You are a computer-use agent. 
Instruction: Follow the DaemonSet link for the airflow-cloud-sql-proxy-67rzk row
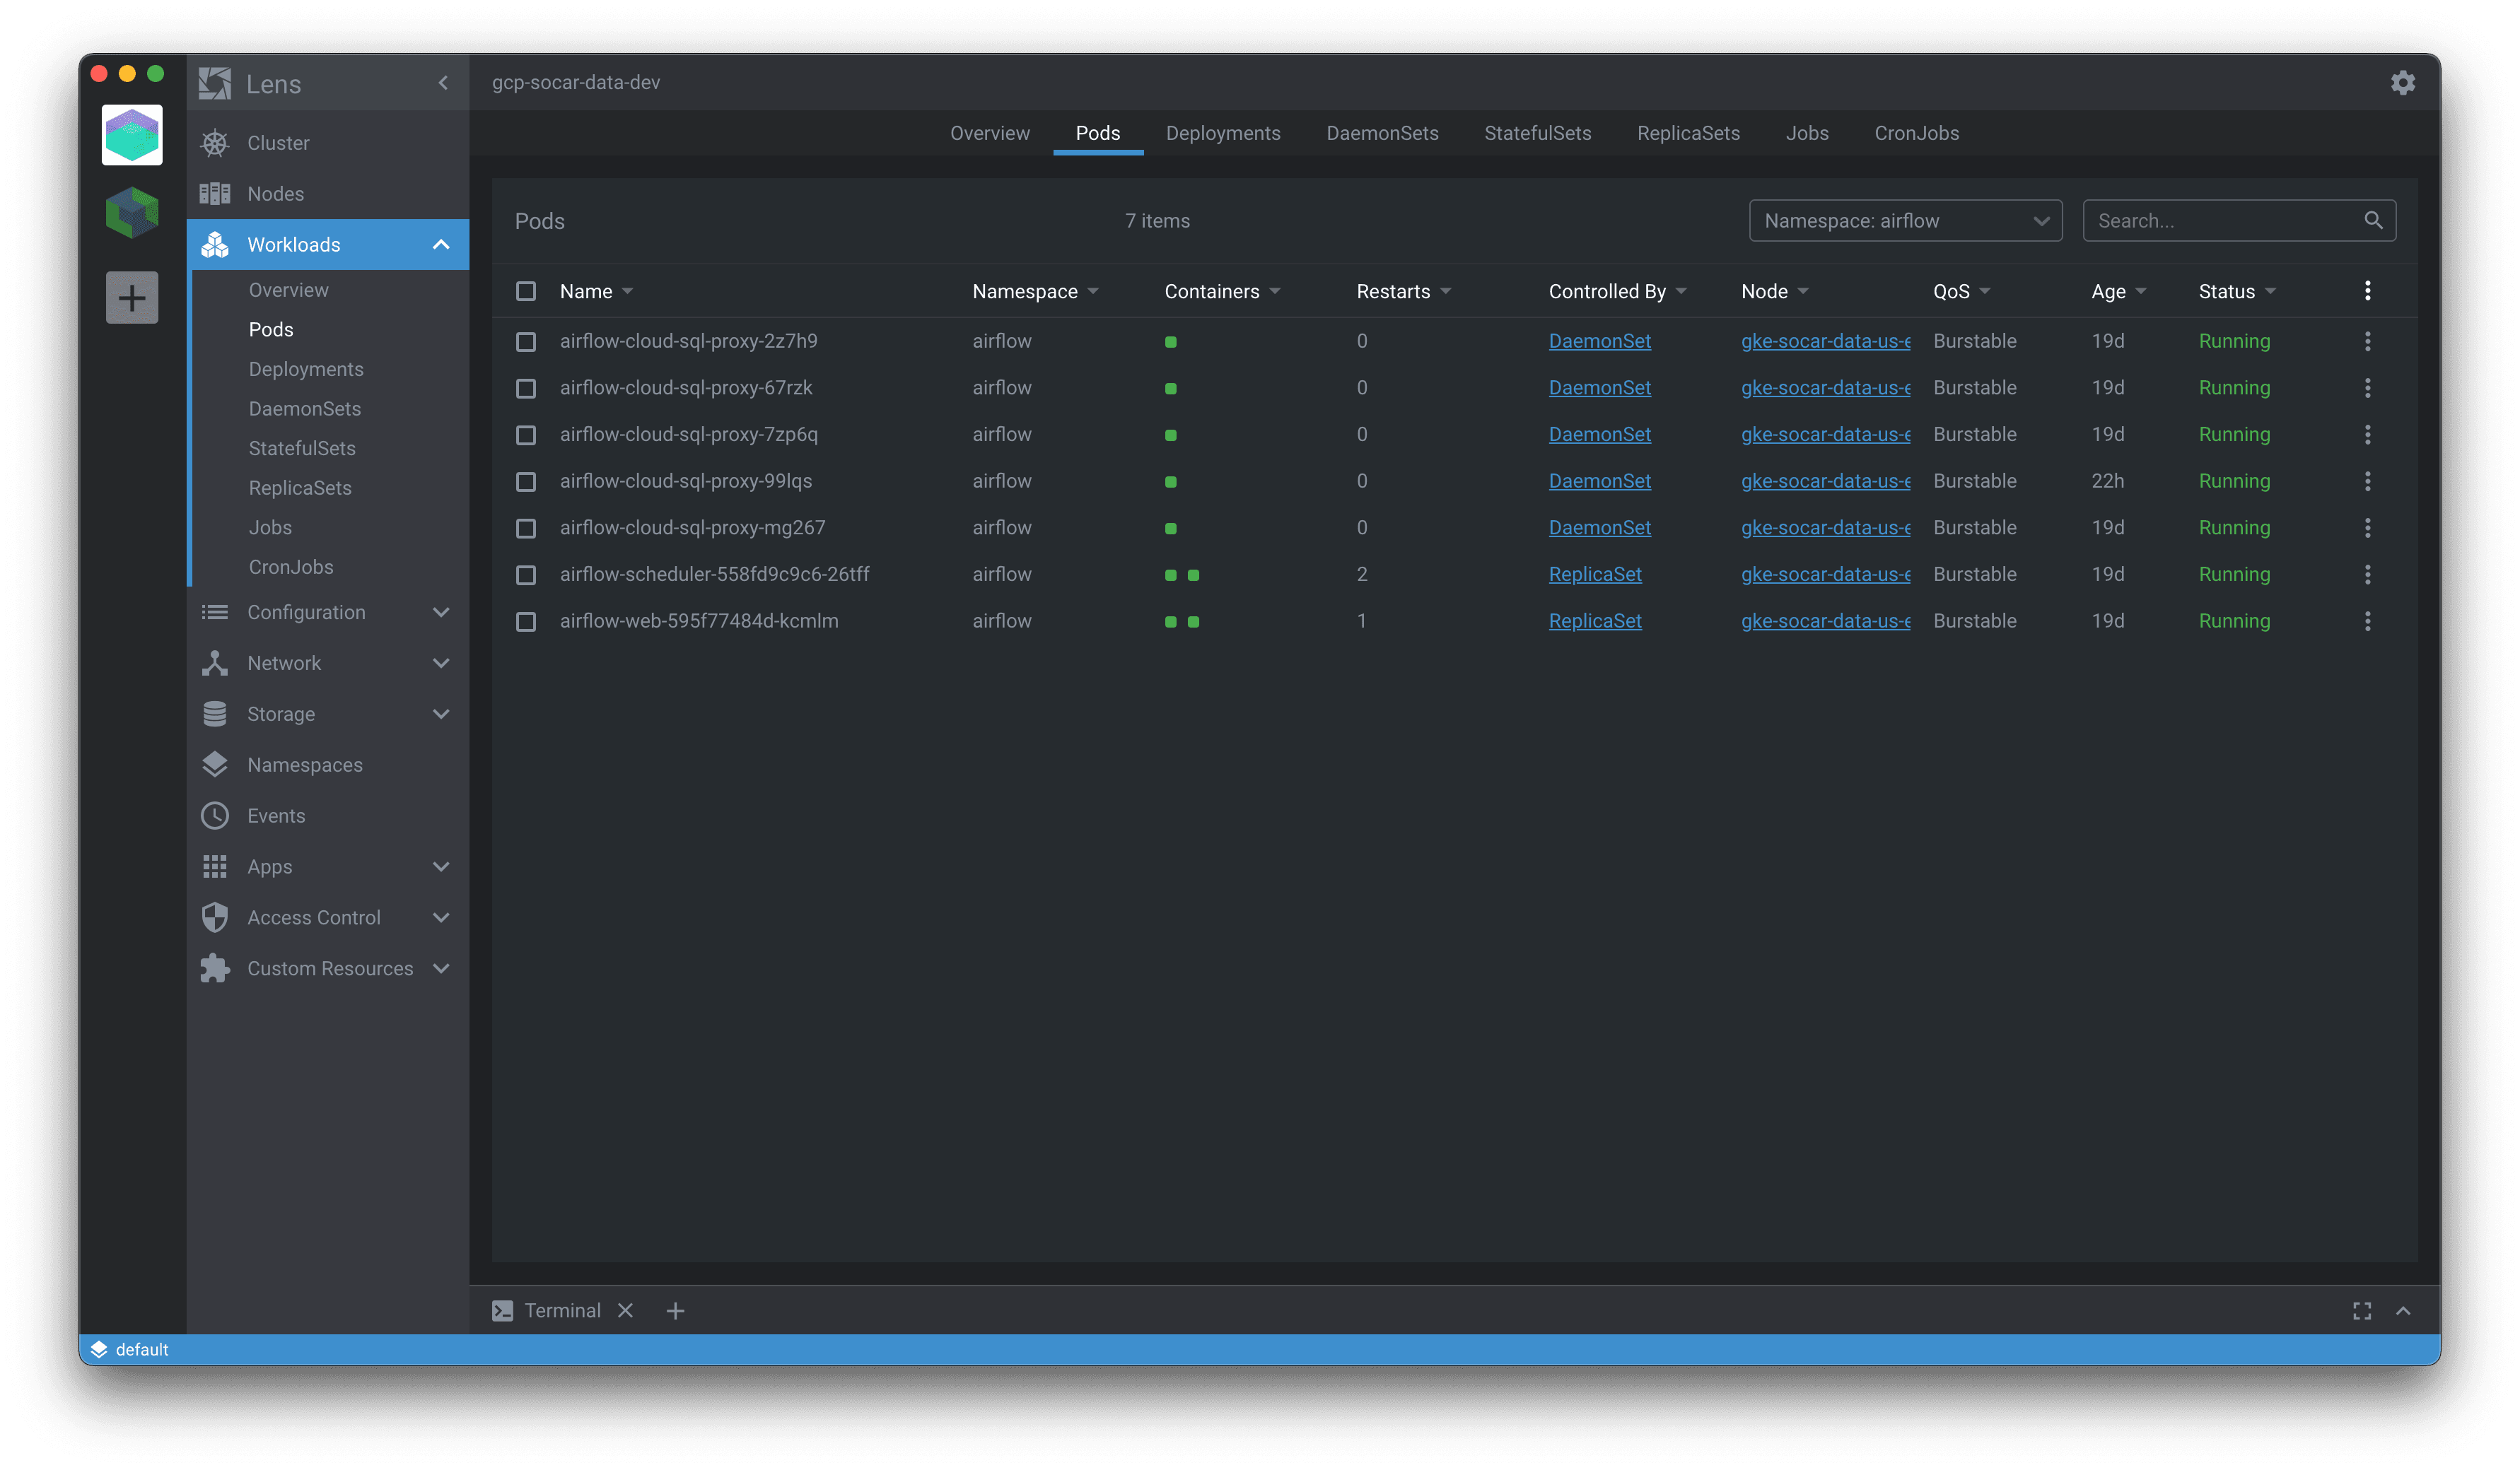(1600, 388)
